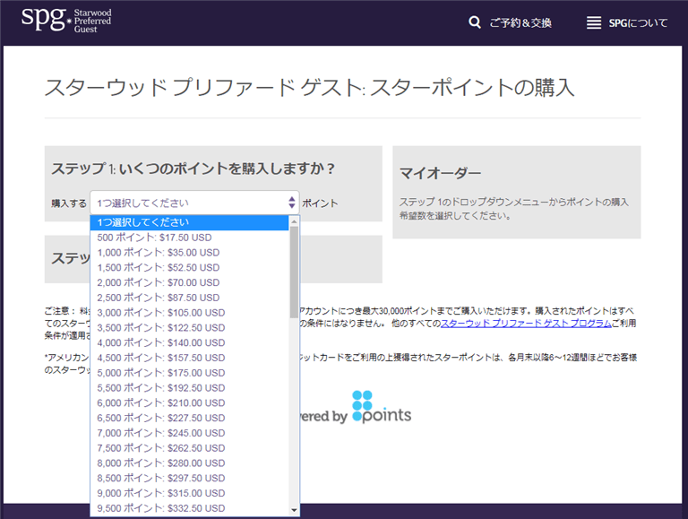
Task: Pick 4,000 ポイント: $140.00 USD
Action: [x=189, y=342]
